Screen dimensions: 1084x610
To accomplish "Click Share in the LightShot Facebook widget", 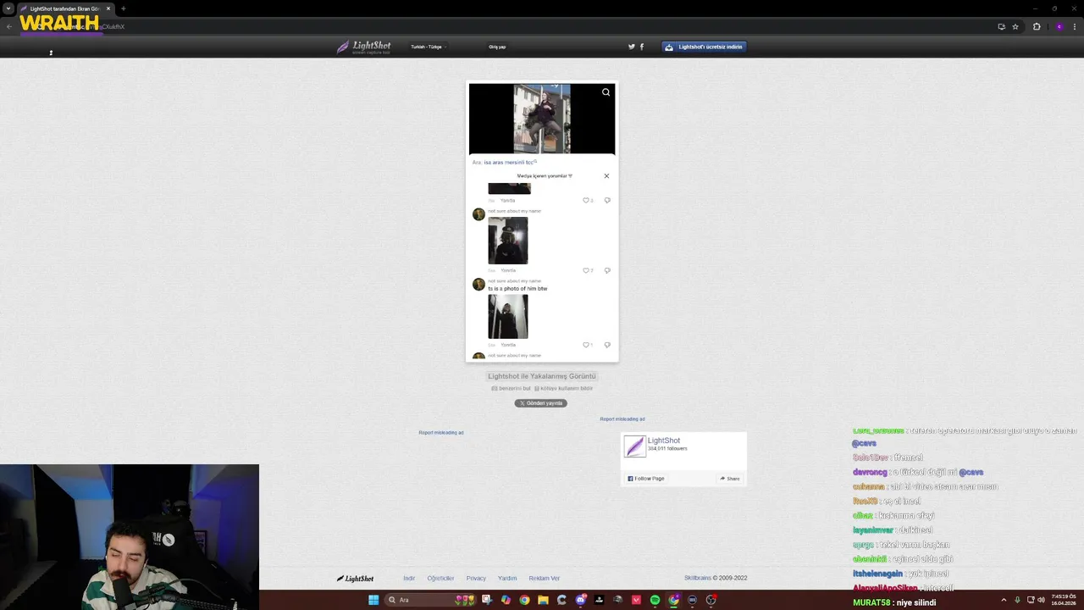I will pyautogui.click(x=730, y=479).
